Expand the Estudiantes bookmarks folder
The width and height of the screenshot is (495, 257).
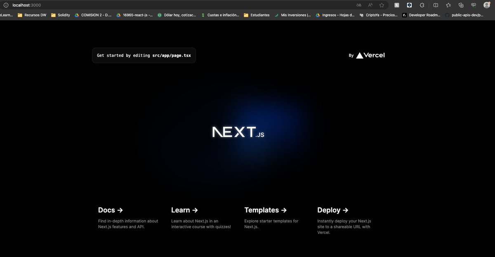click(257, 15)
